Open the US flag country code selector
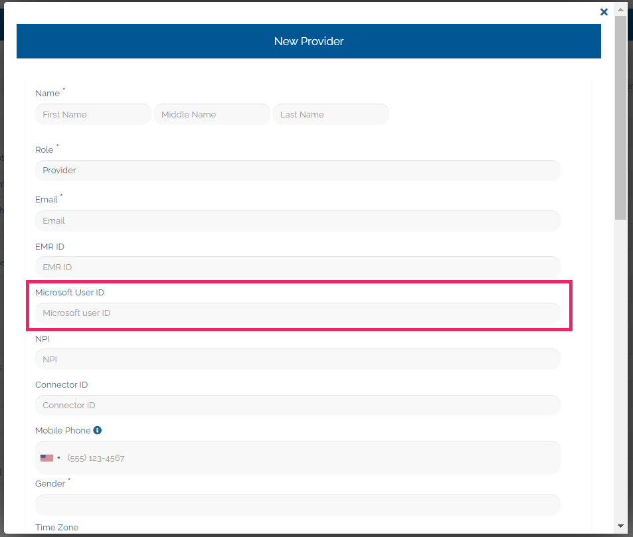This screenshot has width=633, height=537. click(50, 458)
